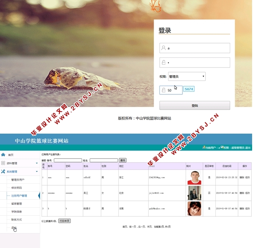Screen dimensions: 254x248
Task: Click 修改 for the 2019-02-26 row
Action: [x=248, y=177]
